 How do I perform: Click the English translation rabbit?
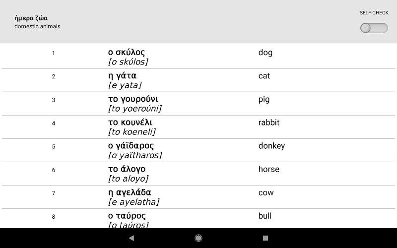(269, 123)
